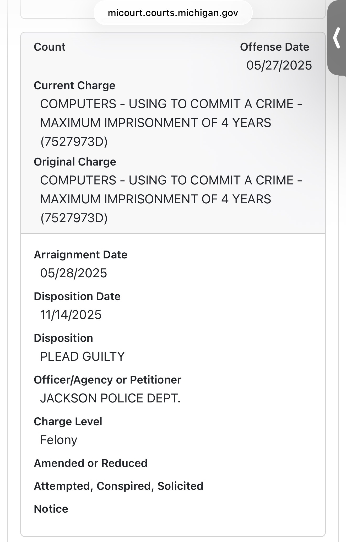Click the Amended or Reduced label
The width and height of the screenshot is (346, 542).
pos(90,463)
